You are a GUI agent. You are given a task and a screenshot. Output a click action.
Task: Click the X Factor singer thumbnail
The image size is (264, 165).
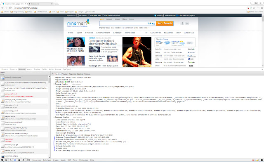coord(76,42)
